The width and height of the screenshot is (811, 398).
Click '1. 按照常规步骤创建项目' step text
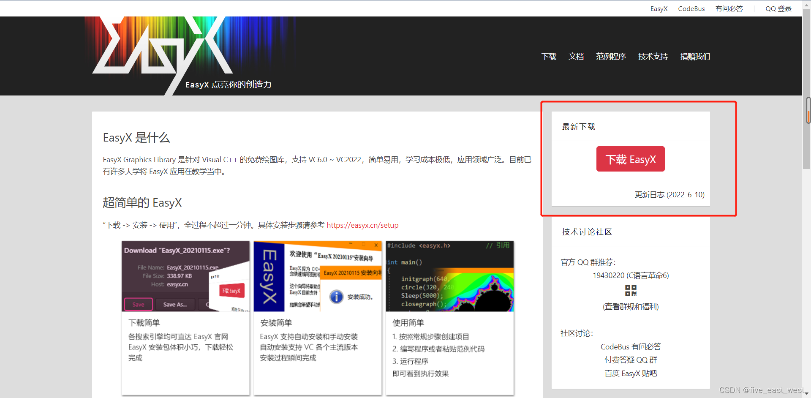430,337
